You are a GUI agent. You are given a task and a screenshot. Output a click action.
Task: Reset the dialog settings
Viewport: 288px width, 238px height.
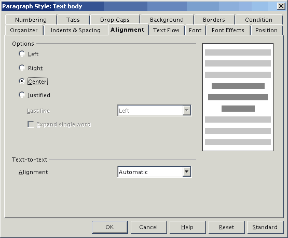click(x=226, y=227)
